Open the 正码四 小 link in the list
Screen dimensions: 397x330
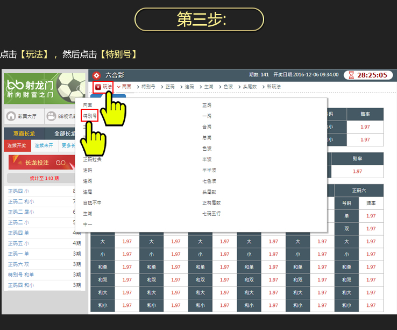tap(18, 191)
